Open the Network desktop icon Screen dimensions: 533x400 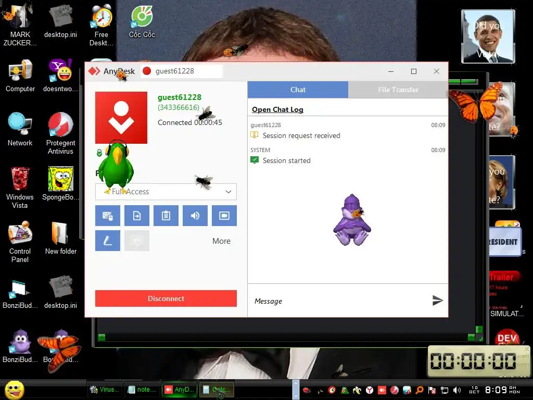coord(20,129)
